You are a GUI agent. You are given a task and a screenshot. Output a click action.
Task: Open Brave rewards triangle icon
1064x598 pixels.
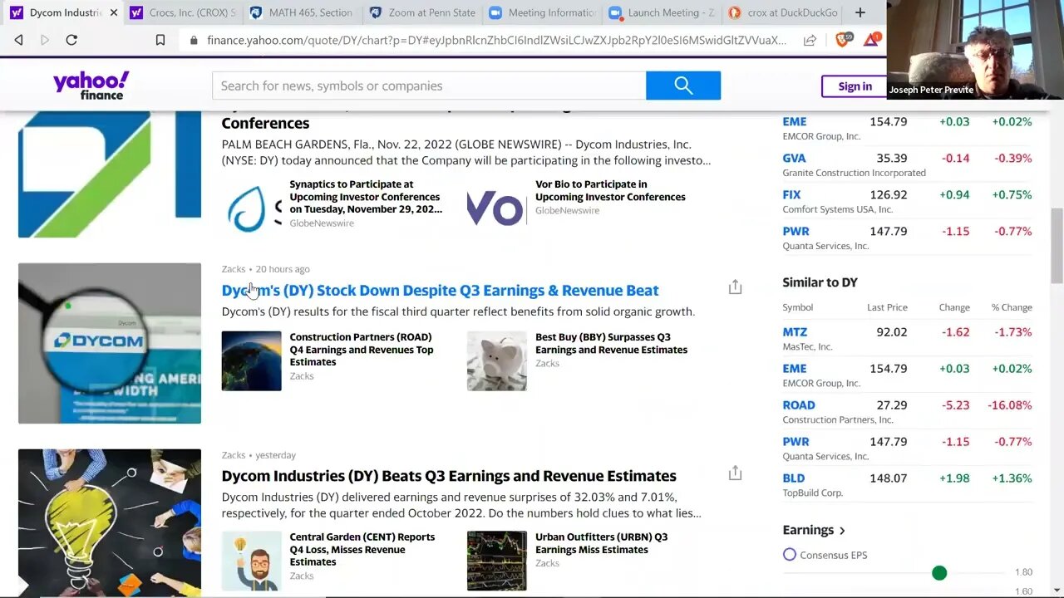[x=870, y=39]
